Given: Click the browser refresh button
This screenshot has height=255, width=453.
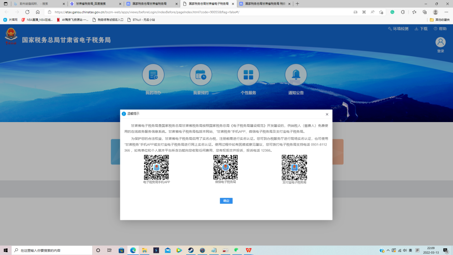Looking at the screenshot, I should coord(27,12).
